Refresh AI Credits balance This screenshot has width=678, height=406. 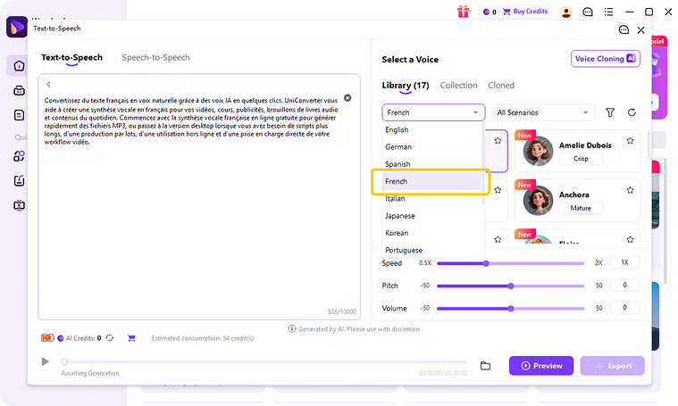point(110,338)
